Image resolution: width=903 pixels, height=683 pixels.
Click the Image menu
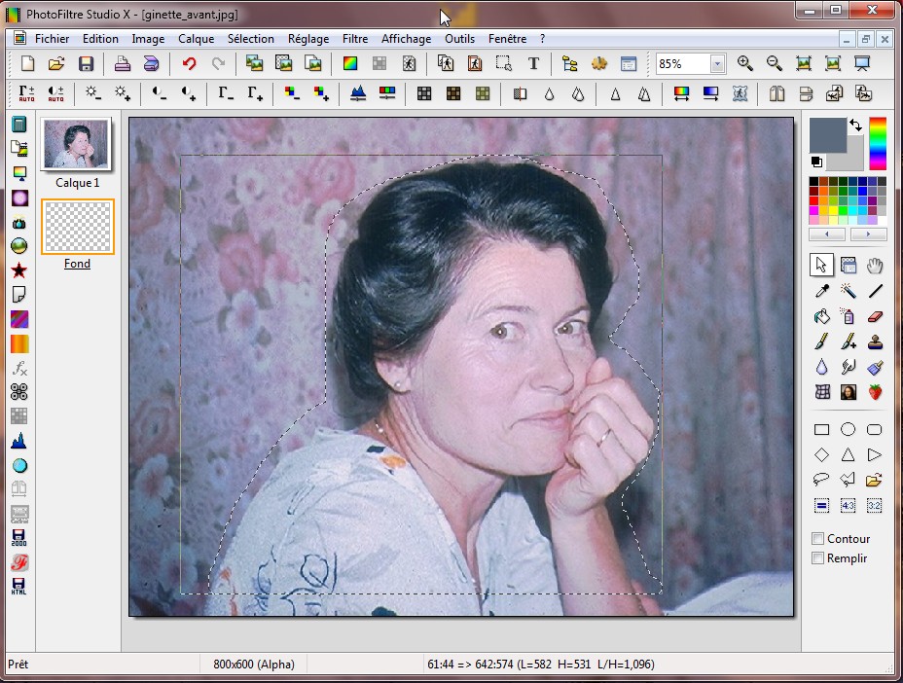click(148, 39)
